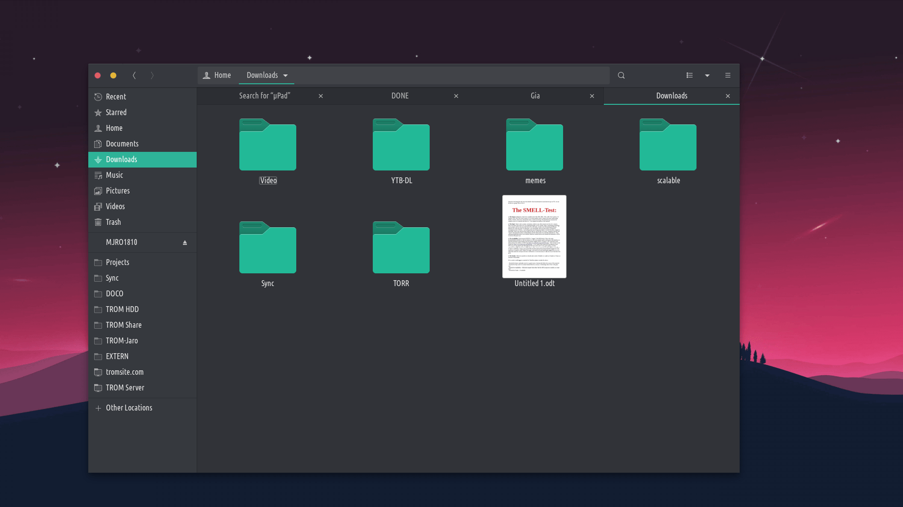Select the TORR folder icon
The height and width of the screenshot is (507, 903).
pos(401,248)
